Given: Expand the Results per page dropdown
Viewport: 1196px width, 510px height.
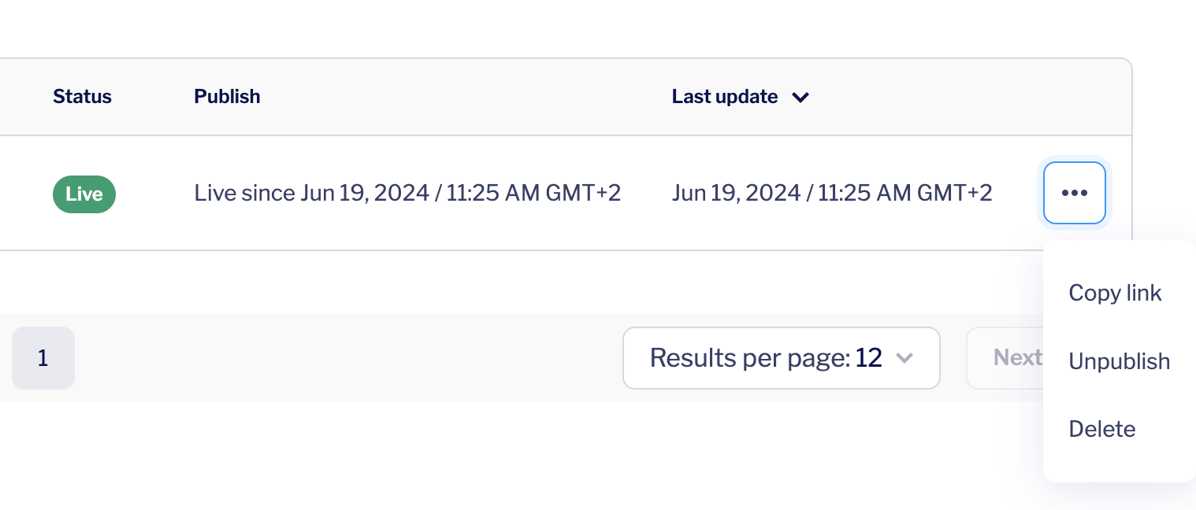Looking at the screenshot, I should (x=781, y=358).
